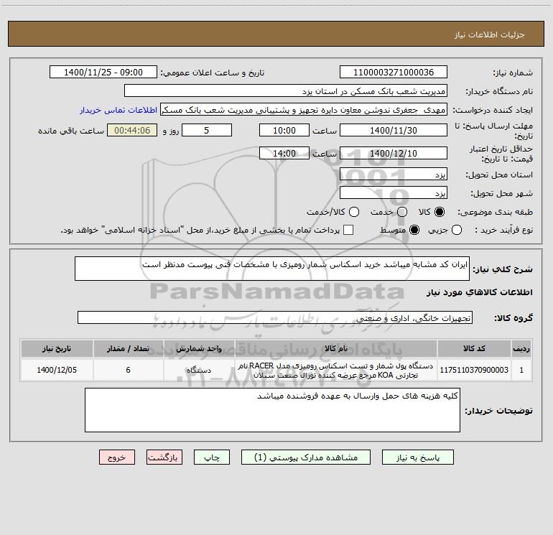Viewport: 553px width, 535px height.
Task: Click the تاریخ نیاز column header
Action: coord(57,348)
